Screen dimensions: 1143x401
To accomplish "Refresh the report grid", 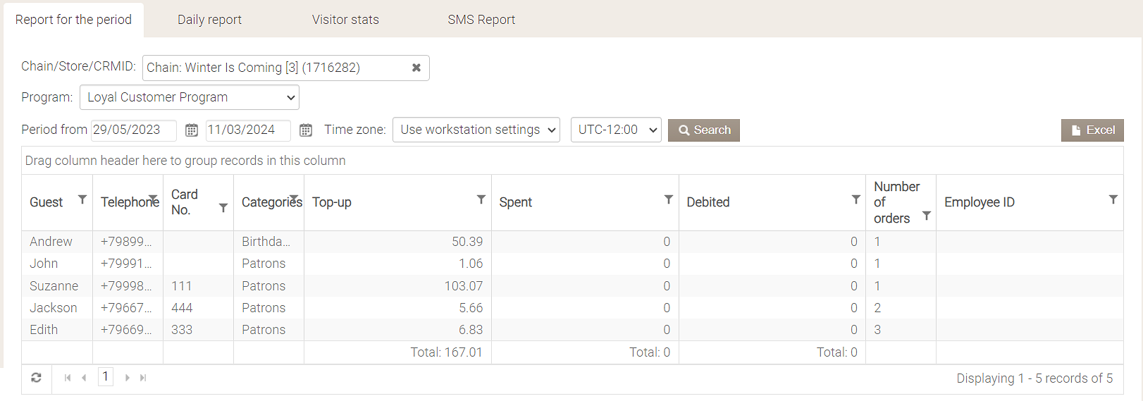I will click(x=37, y=378).
